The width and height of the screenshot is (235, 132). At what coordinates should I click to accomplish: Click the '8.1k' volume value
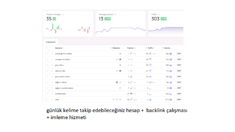coord(167,99)
